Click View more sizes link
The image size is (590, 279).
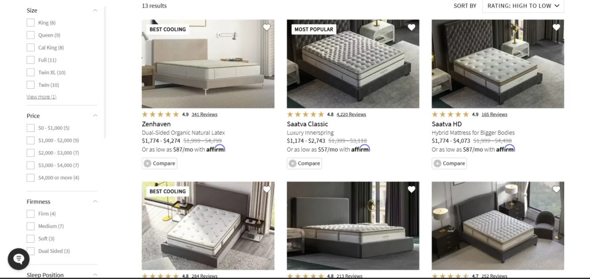point(41,97)
